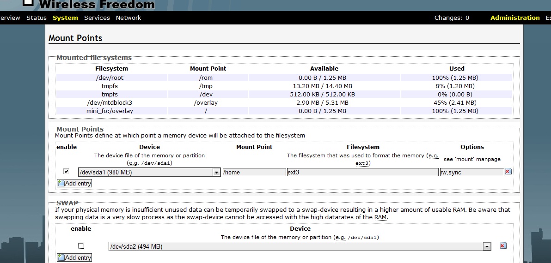Click the SWAP section title
This screenshot has width=551, height=263.
(67, 203)
